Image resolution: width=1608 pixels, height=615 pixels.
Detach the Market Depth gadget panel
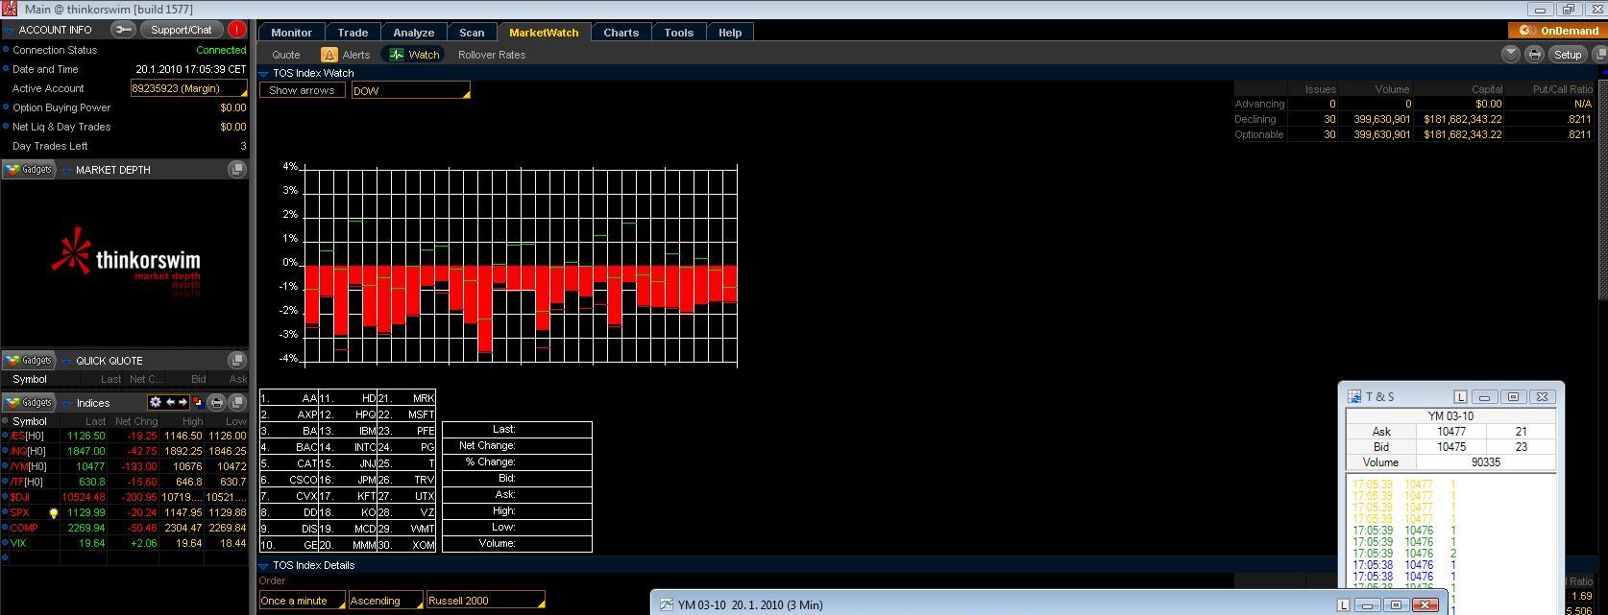(x=236, y=170)
